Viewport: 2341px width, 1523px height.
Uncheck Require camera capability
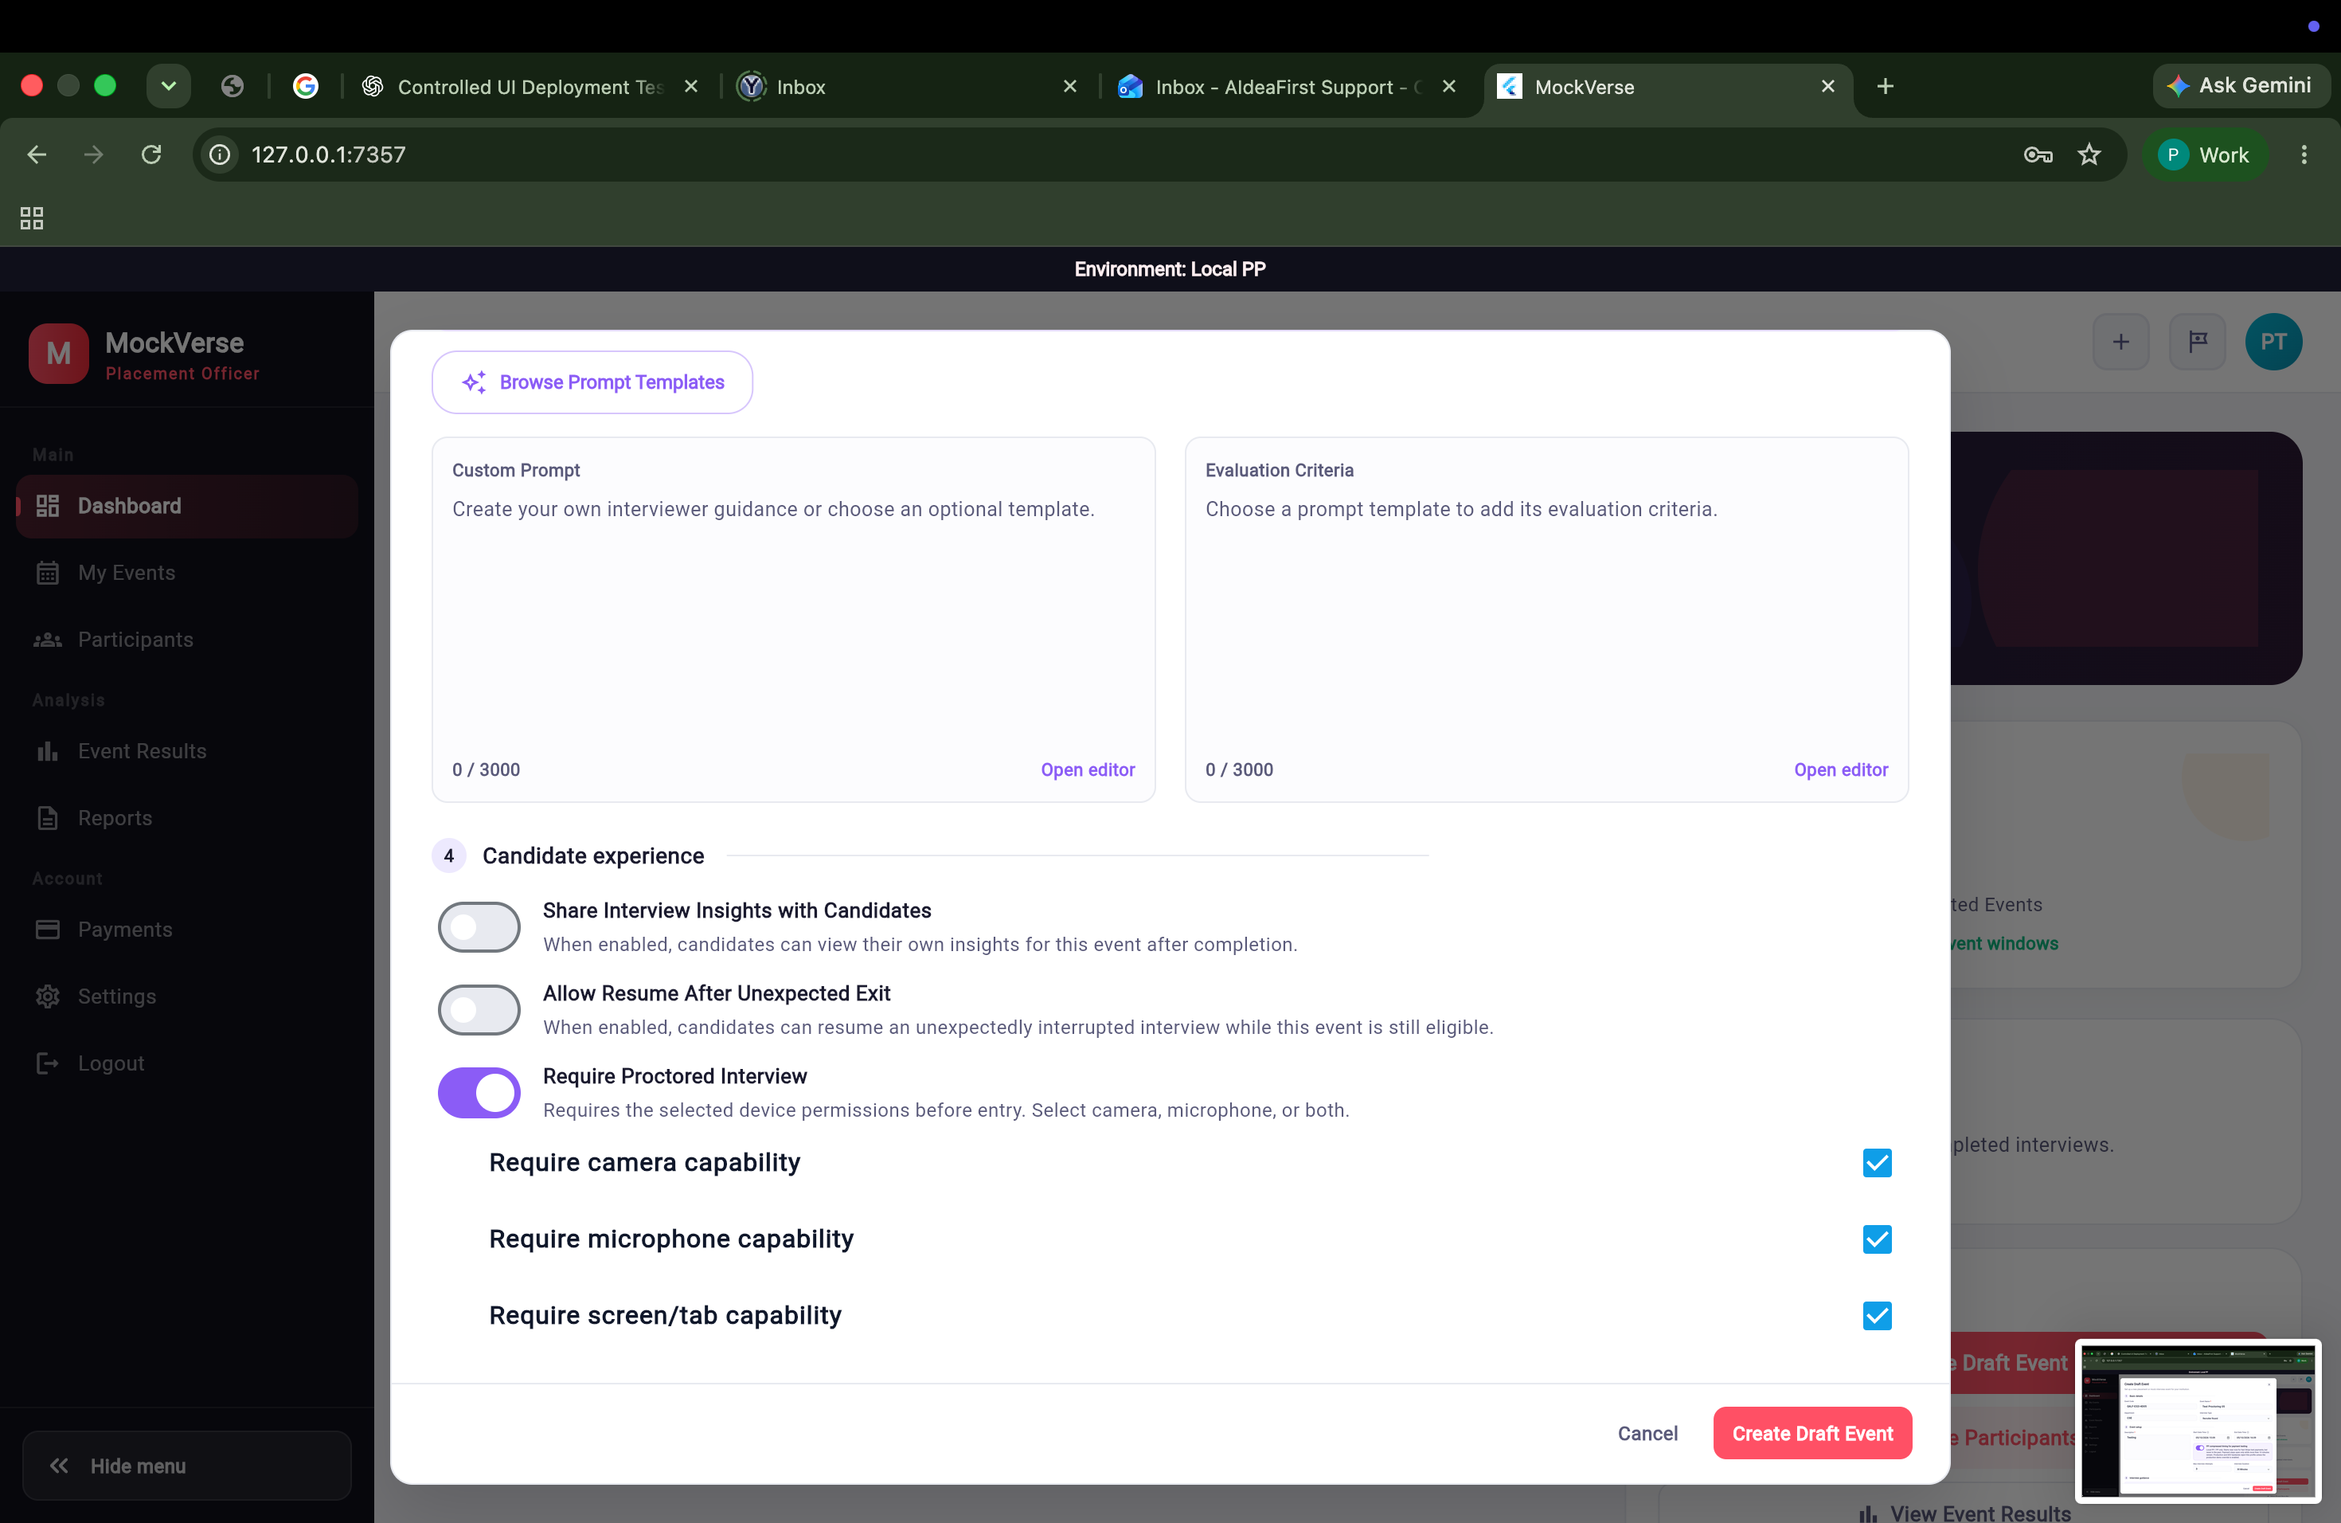click(x=1877, y=1163)
